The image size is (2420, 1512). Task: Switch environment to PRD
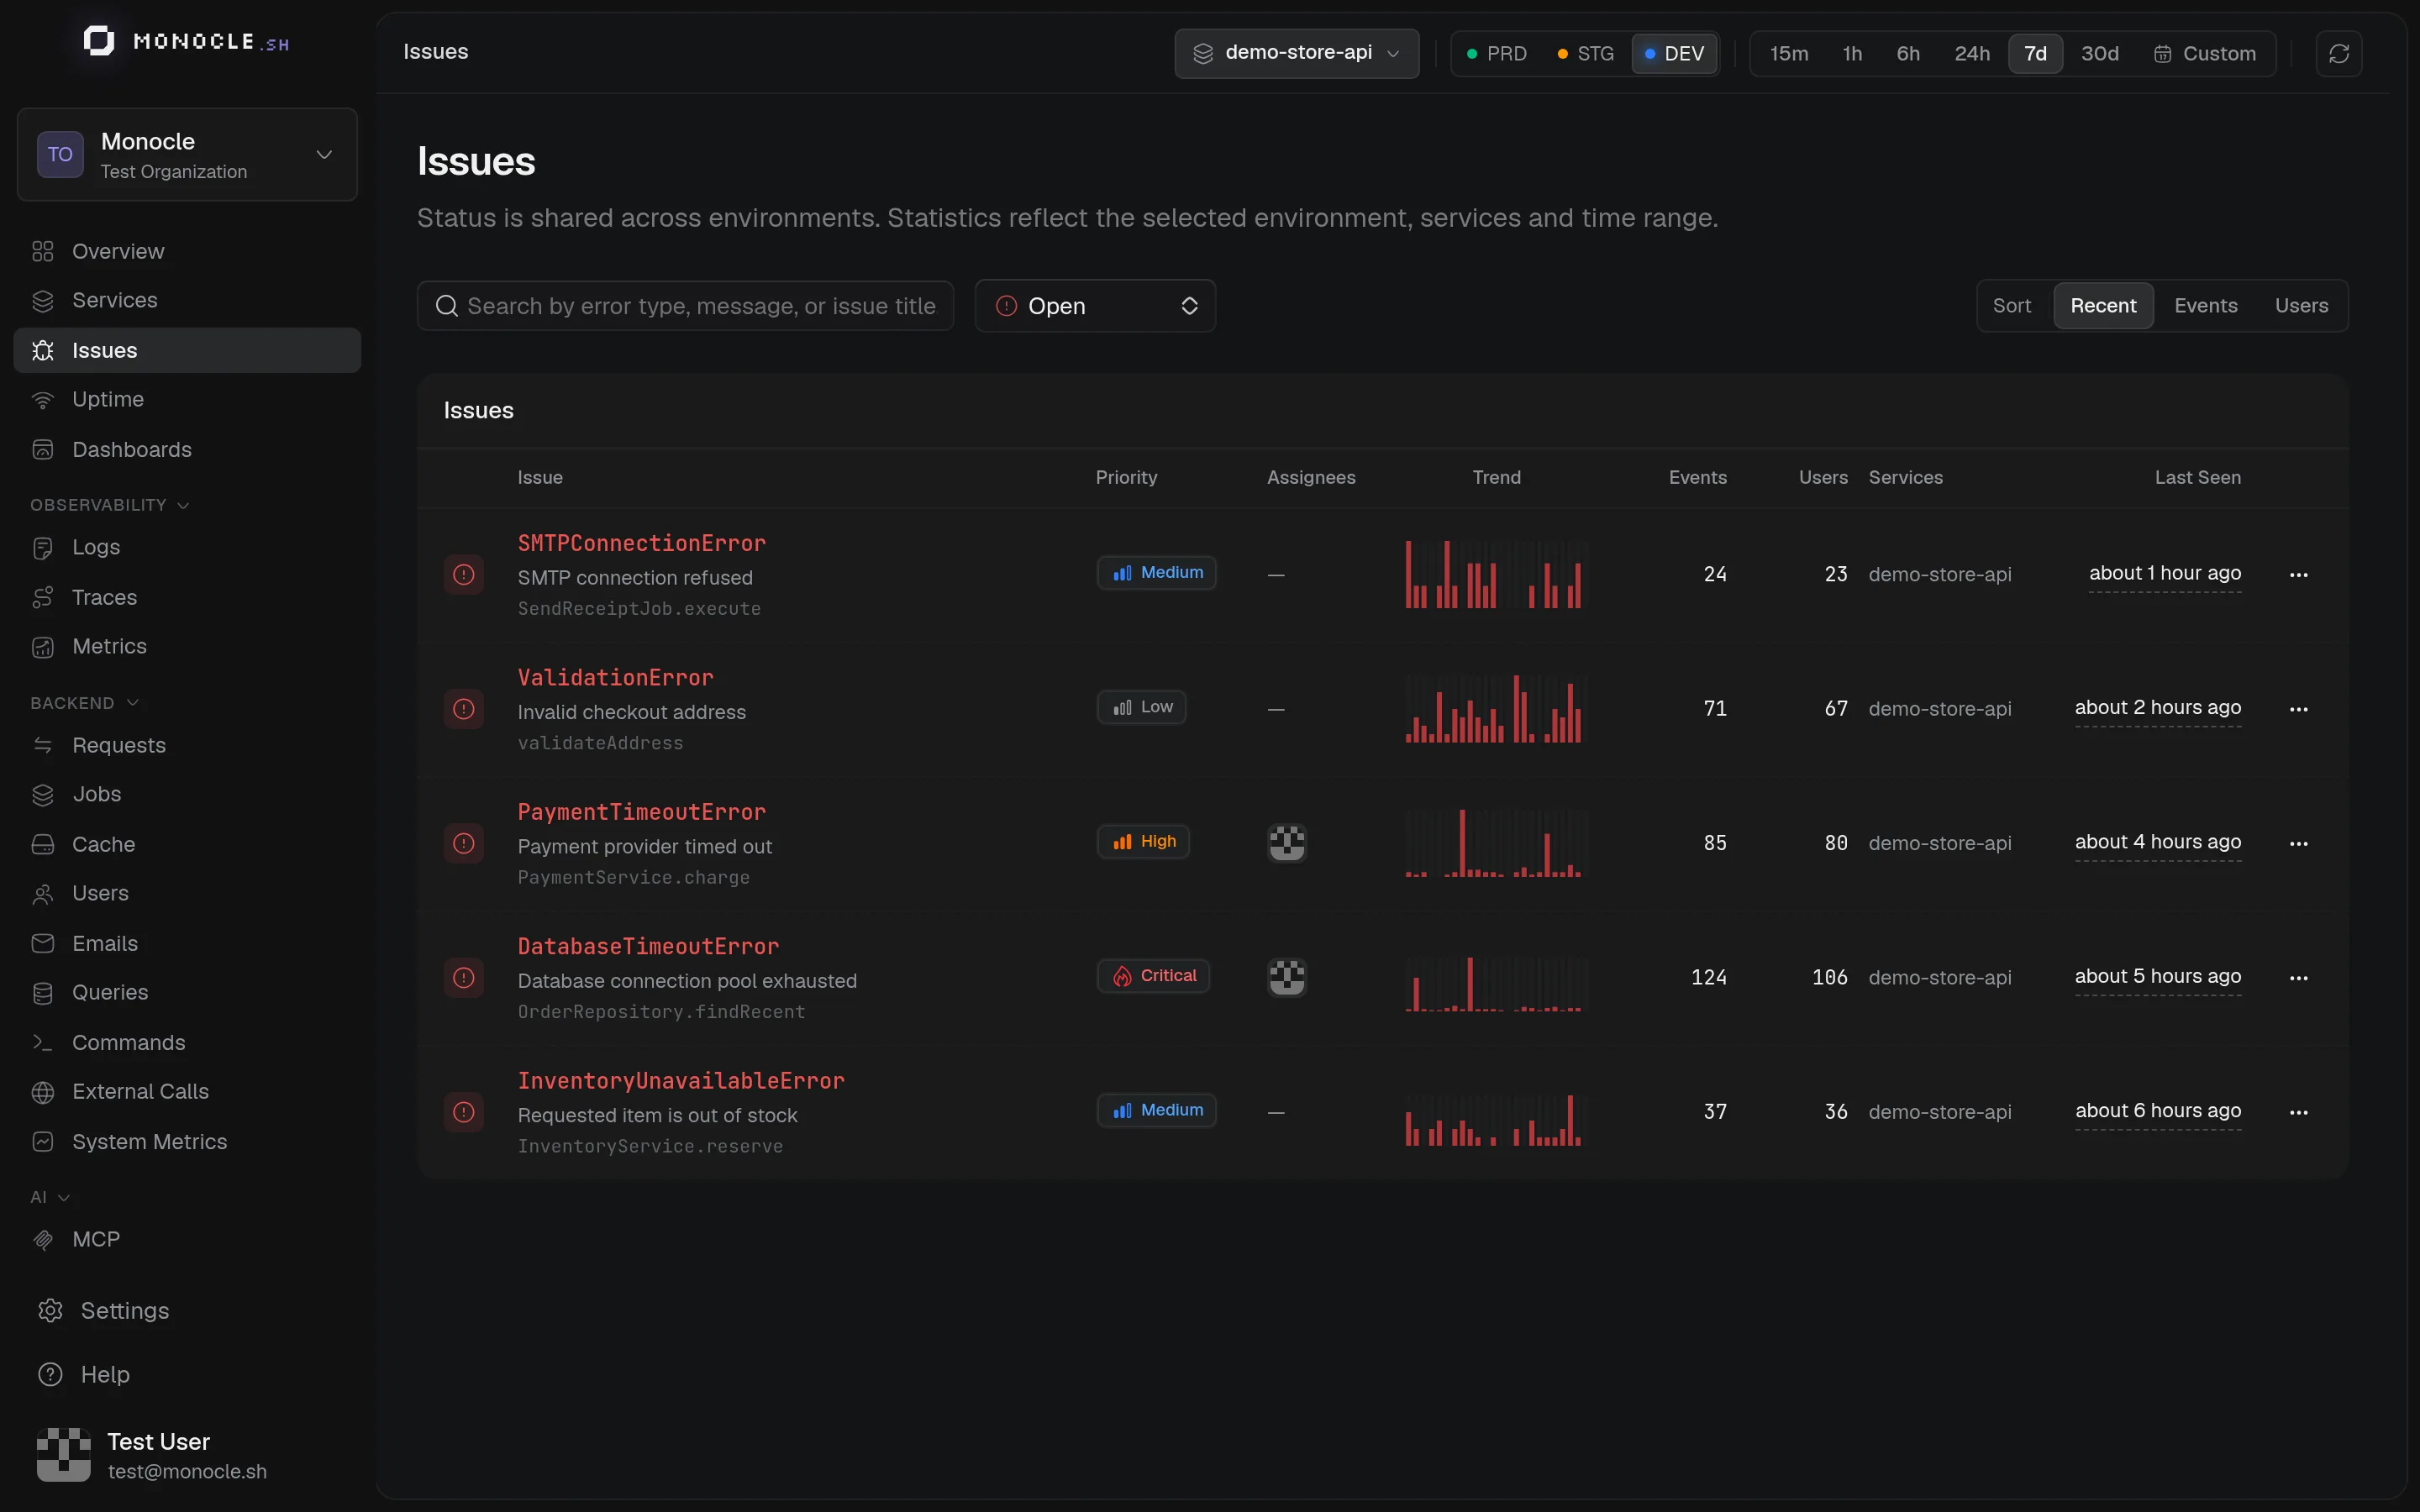tap(1496, 53)
